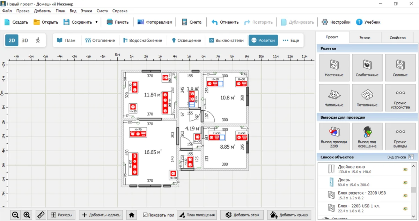Switch to the Свойства tab
The width and height of the screenshot is (419, 221).
tap(398, 38)
